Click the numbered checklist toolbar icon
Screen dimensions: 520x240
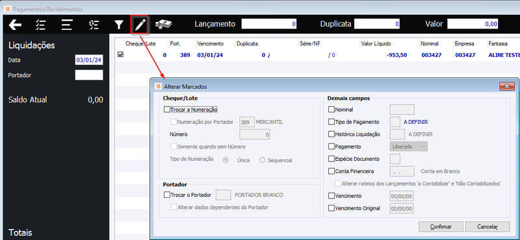point(94,25)
